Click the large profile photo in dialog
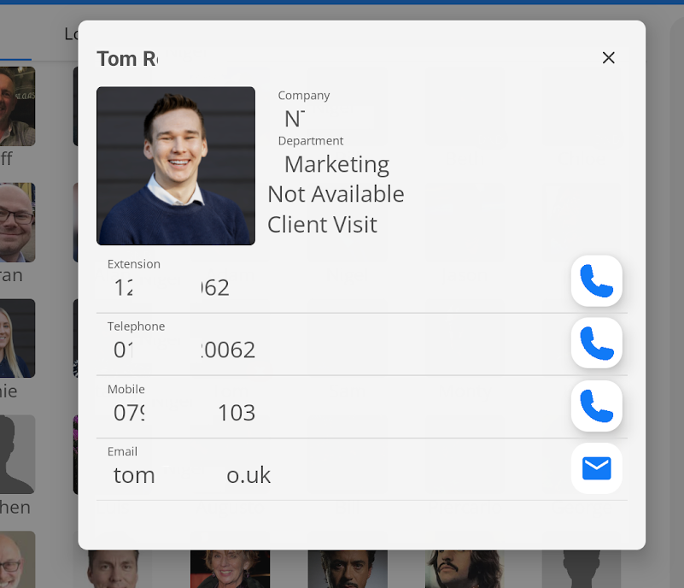The width and height of the screenshot is (684, 588). tap(176, 166)
